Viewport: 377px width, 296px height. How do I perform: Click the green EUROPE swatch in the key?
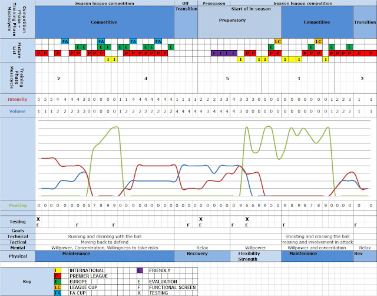click(x=58, y=282)
